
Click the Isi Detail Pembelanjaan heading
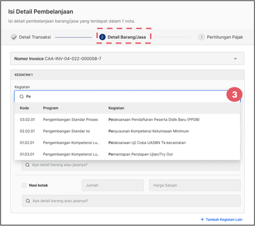(x=41, y=12)
